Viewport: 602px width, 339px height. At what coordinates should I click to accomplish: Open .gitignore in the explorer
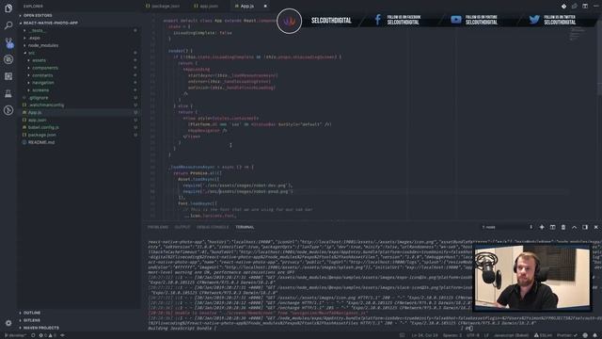tap(39, 98)
